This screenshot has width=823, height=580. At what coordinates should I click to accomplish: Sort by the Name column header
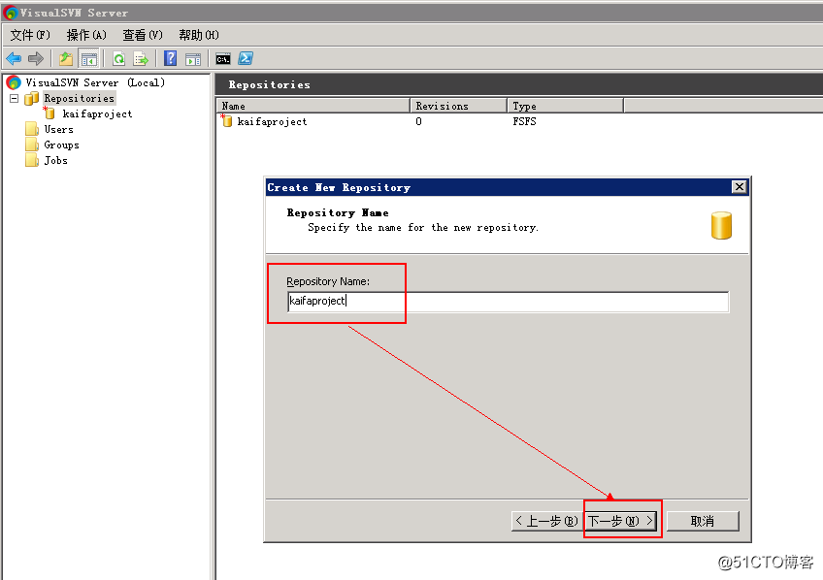coord(313,106)
